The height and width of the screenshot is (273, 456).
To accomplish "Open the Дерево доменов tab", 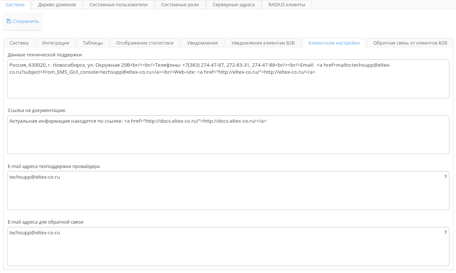I will click(57, 5).
